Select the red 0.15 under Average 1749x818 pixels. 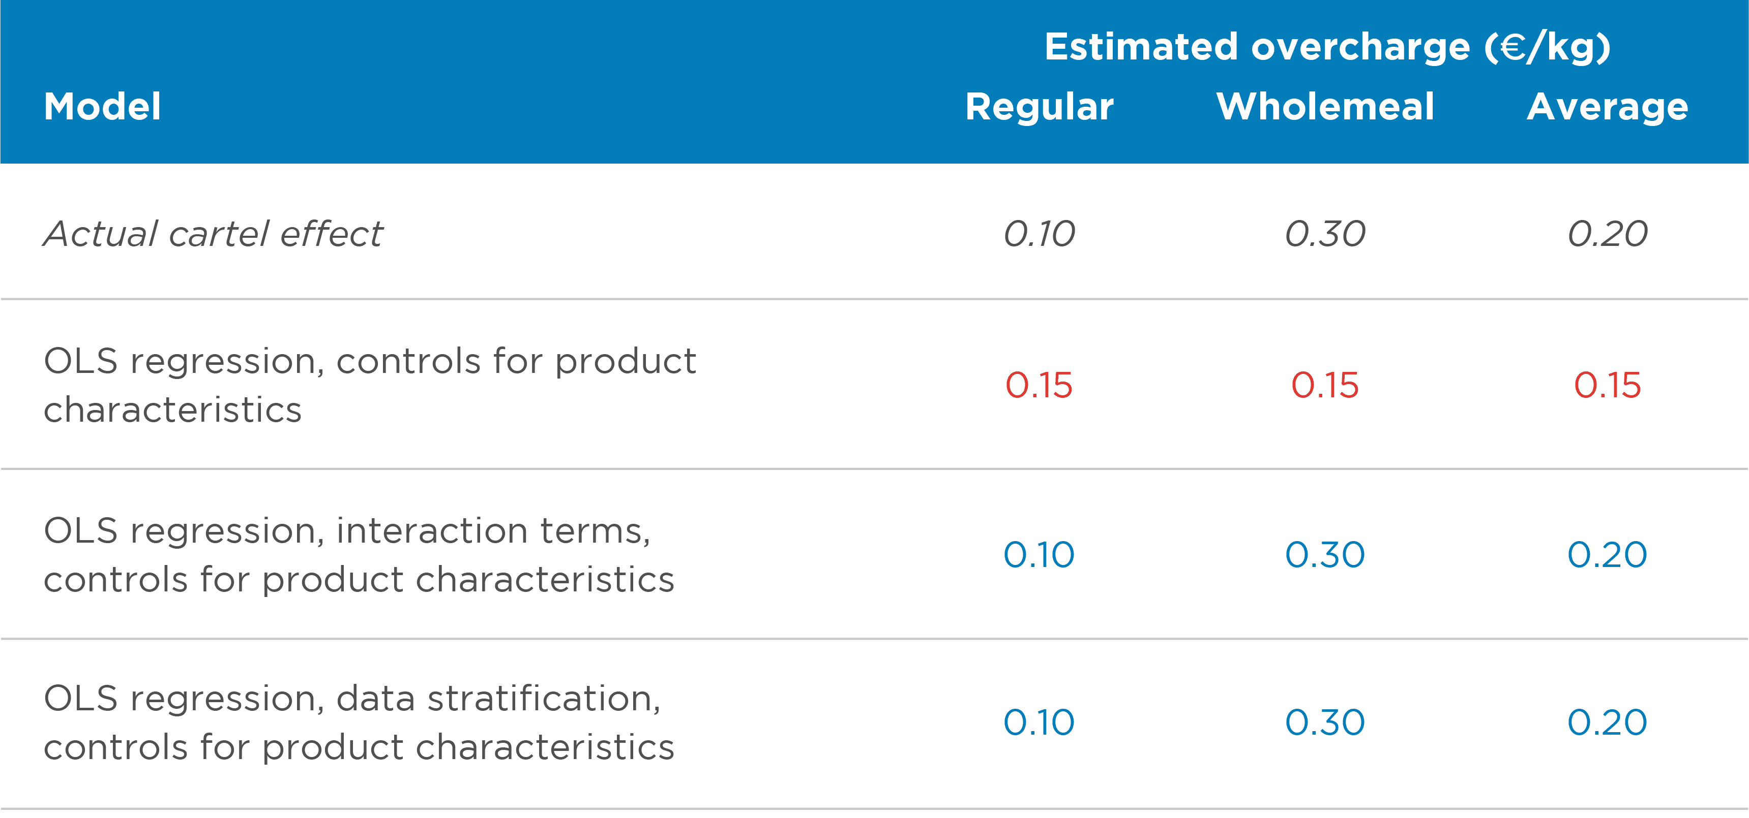[x=1607, y=385]
